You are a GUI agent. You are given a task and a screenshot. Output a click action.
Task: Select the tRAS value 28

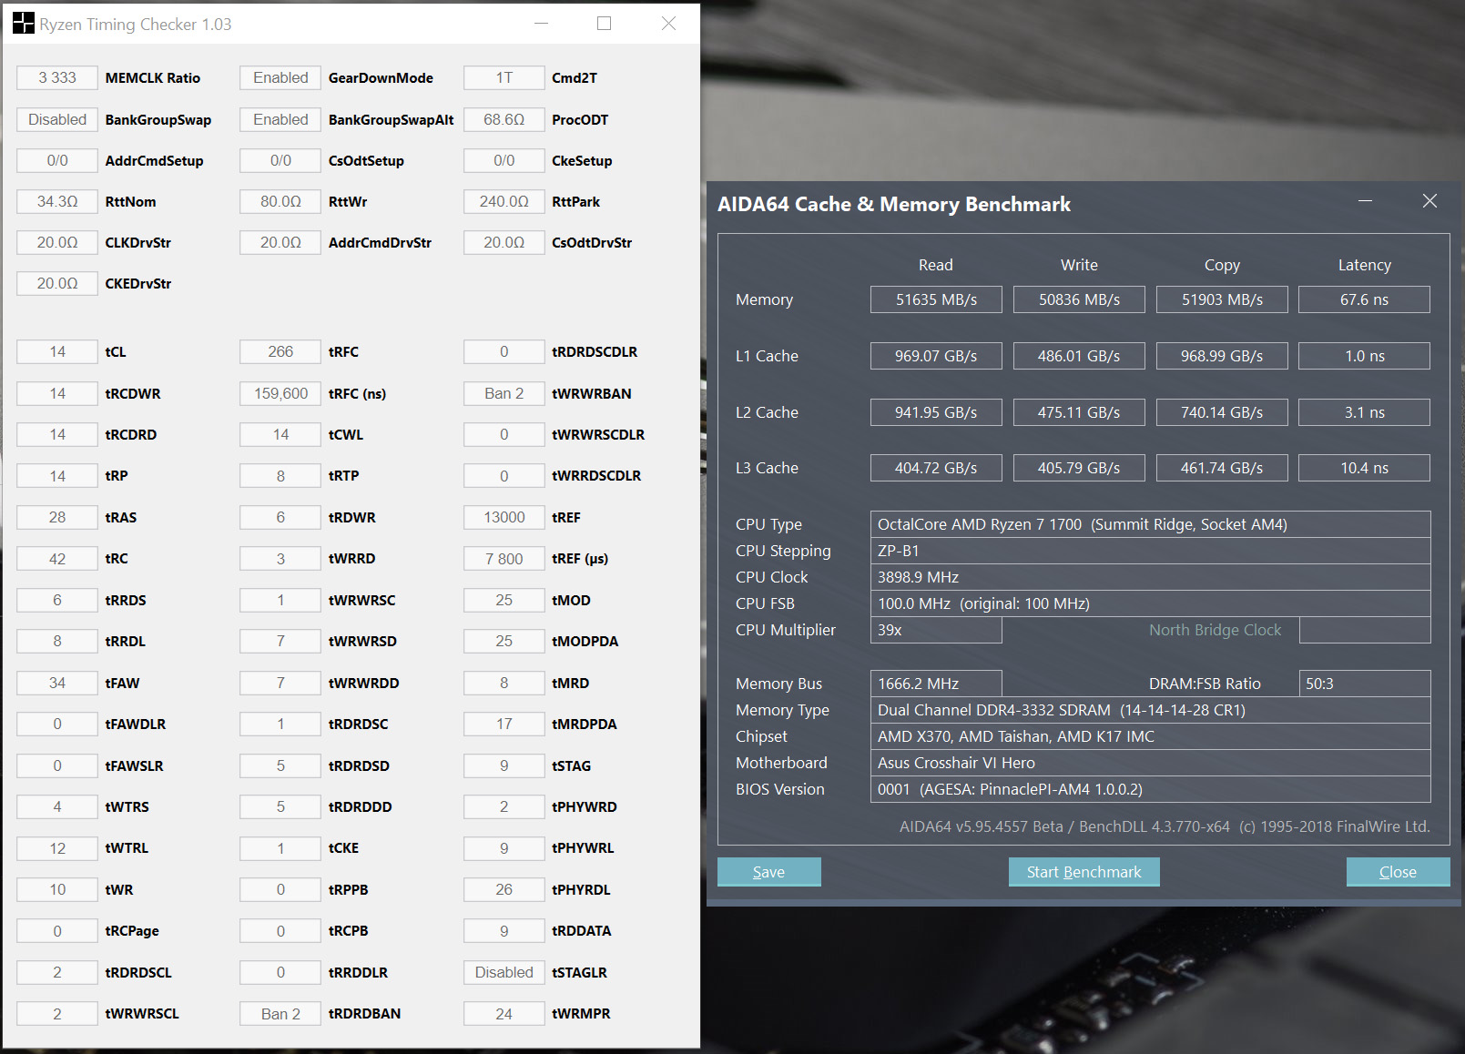57,517
